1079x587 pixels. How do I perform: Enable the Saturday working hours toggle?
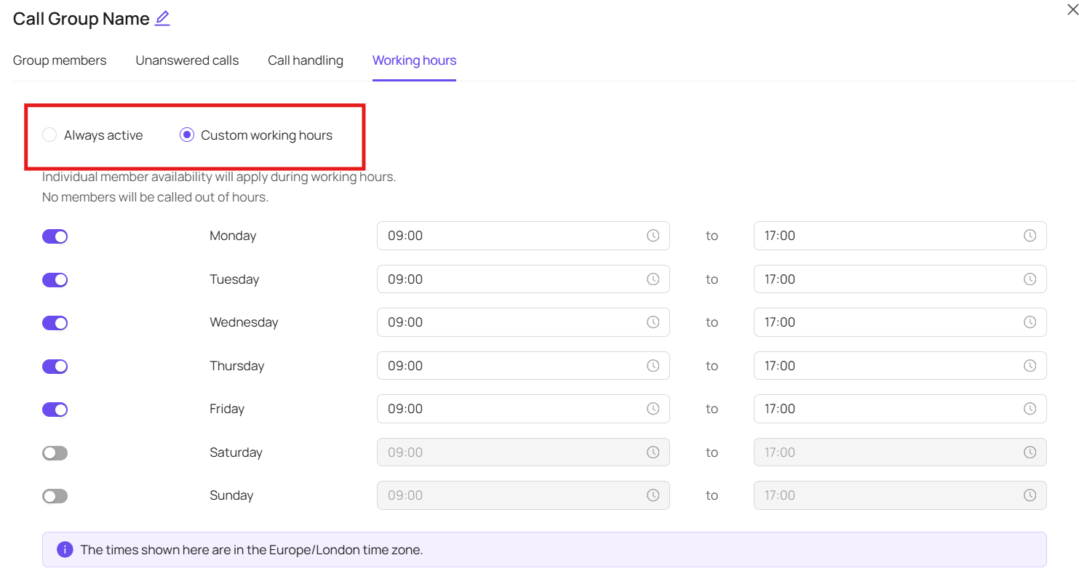click(x=55, y=453)
